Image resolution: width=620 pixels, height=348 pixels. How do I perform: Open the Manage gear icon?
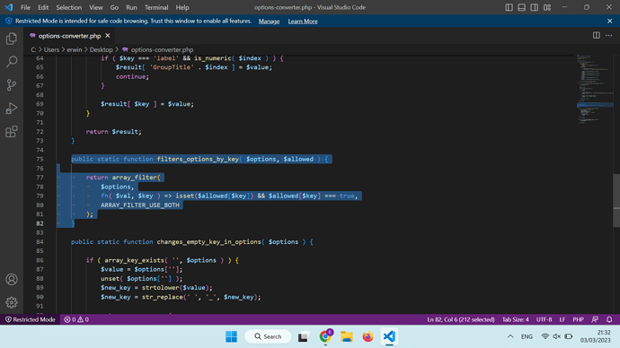coord(12,302)
